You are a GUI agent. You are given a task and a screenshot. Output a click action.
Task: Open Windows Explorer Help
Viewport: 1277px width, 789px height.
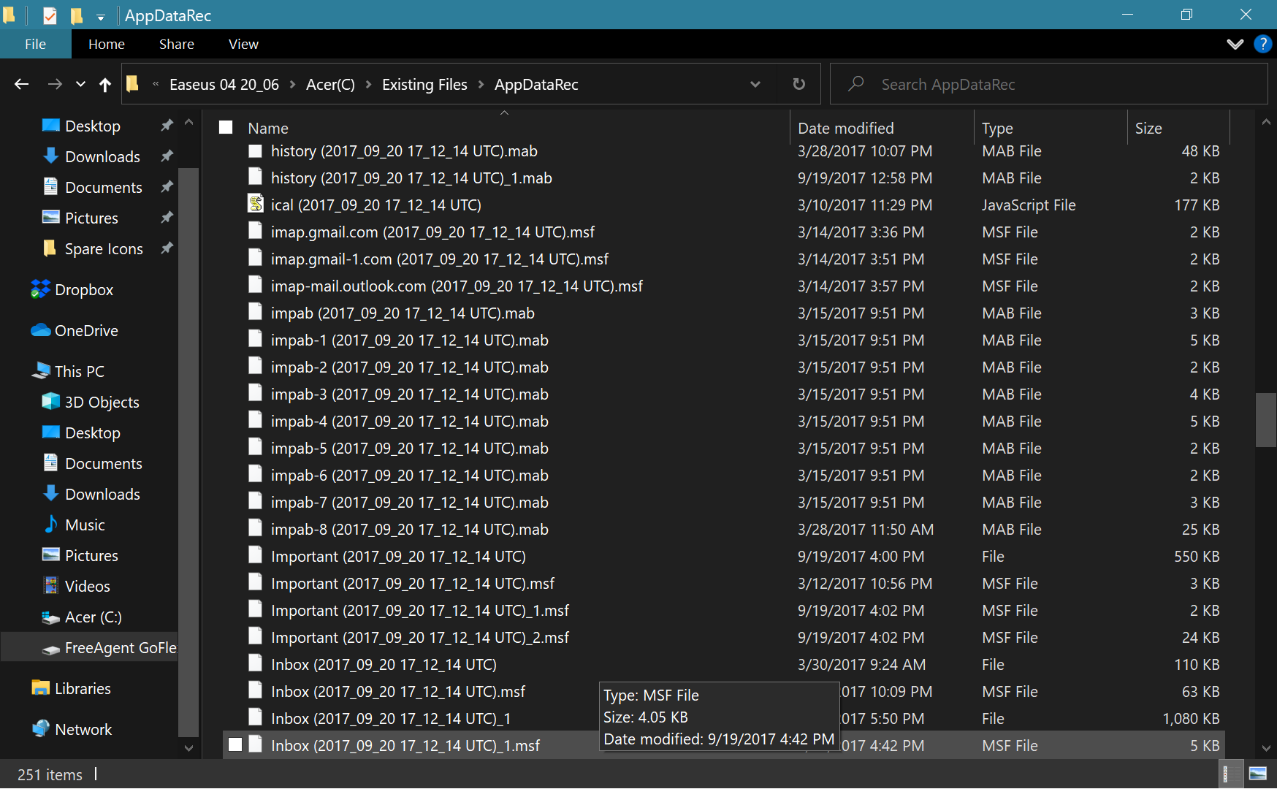tap(1262, 44)
